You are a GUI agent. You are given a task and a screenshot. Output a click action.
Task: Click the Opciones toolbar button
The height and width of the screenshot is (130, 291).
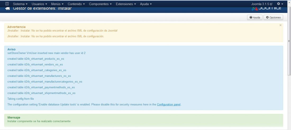click(273, 17)
